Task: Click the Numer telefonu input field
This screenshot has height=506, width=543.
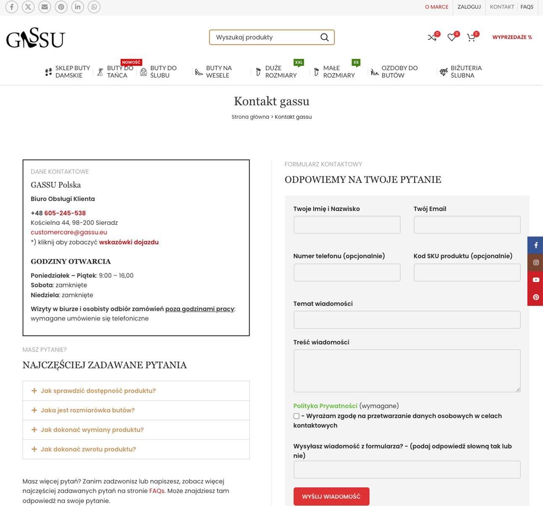Action: coord(347,273)
